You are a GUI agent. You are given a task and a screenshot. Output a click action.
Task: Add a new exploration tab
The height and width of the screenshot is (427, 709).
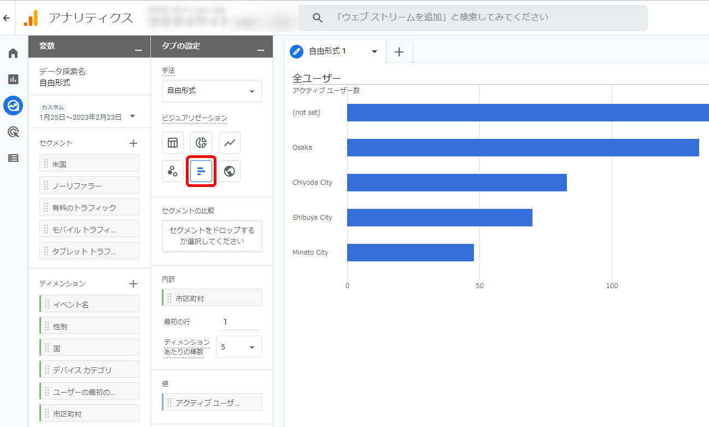(x=399, y=52)
